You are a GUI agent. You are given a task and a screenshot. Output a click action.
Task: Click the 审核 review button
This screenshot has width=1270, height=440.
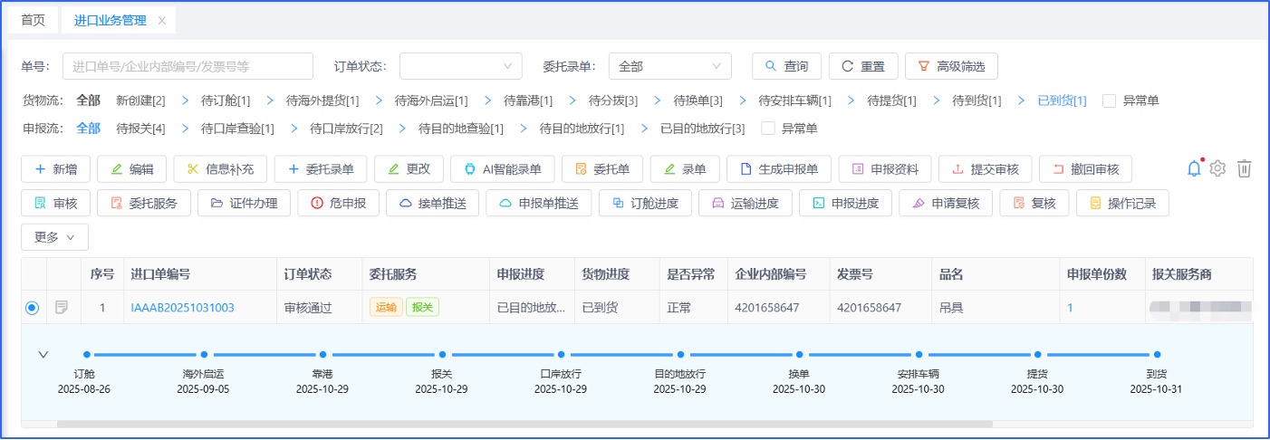(56, 203)
